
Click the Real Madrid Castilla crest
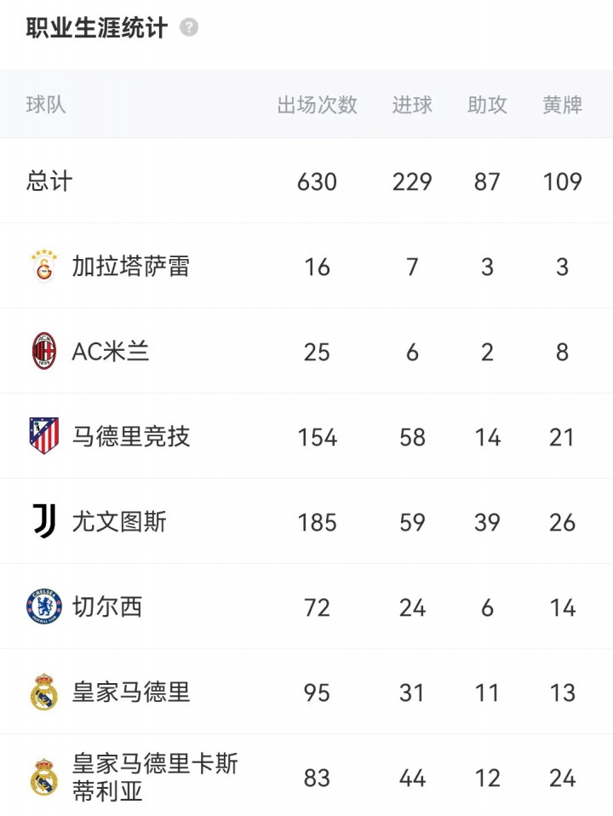[x=43, y=777]
